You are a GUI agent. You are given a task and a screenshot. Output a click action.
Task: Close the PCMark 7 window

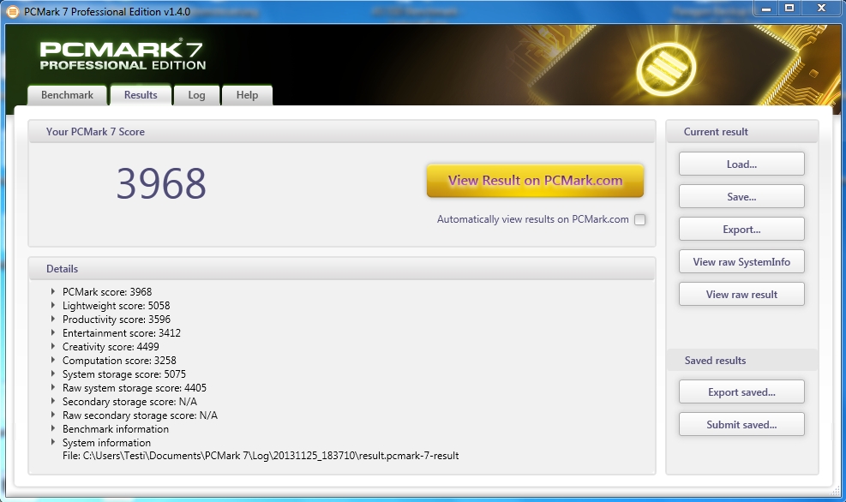[821, 8]
